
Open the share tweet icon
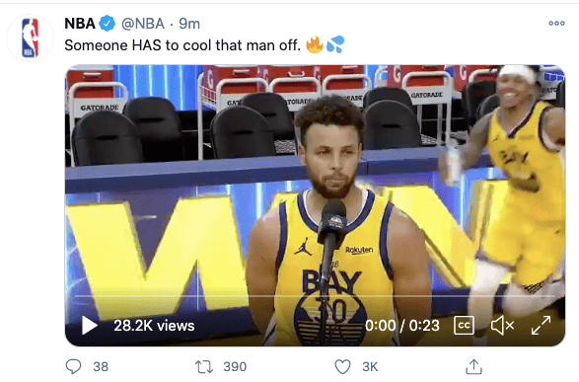[473, 366]
